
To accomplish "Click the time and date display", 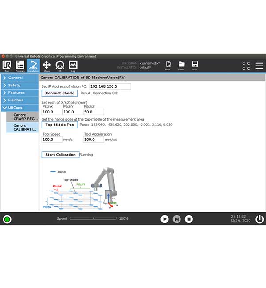I will (241, 218).
